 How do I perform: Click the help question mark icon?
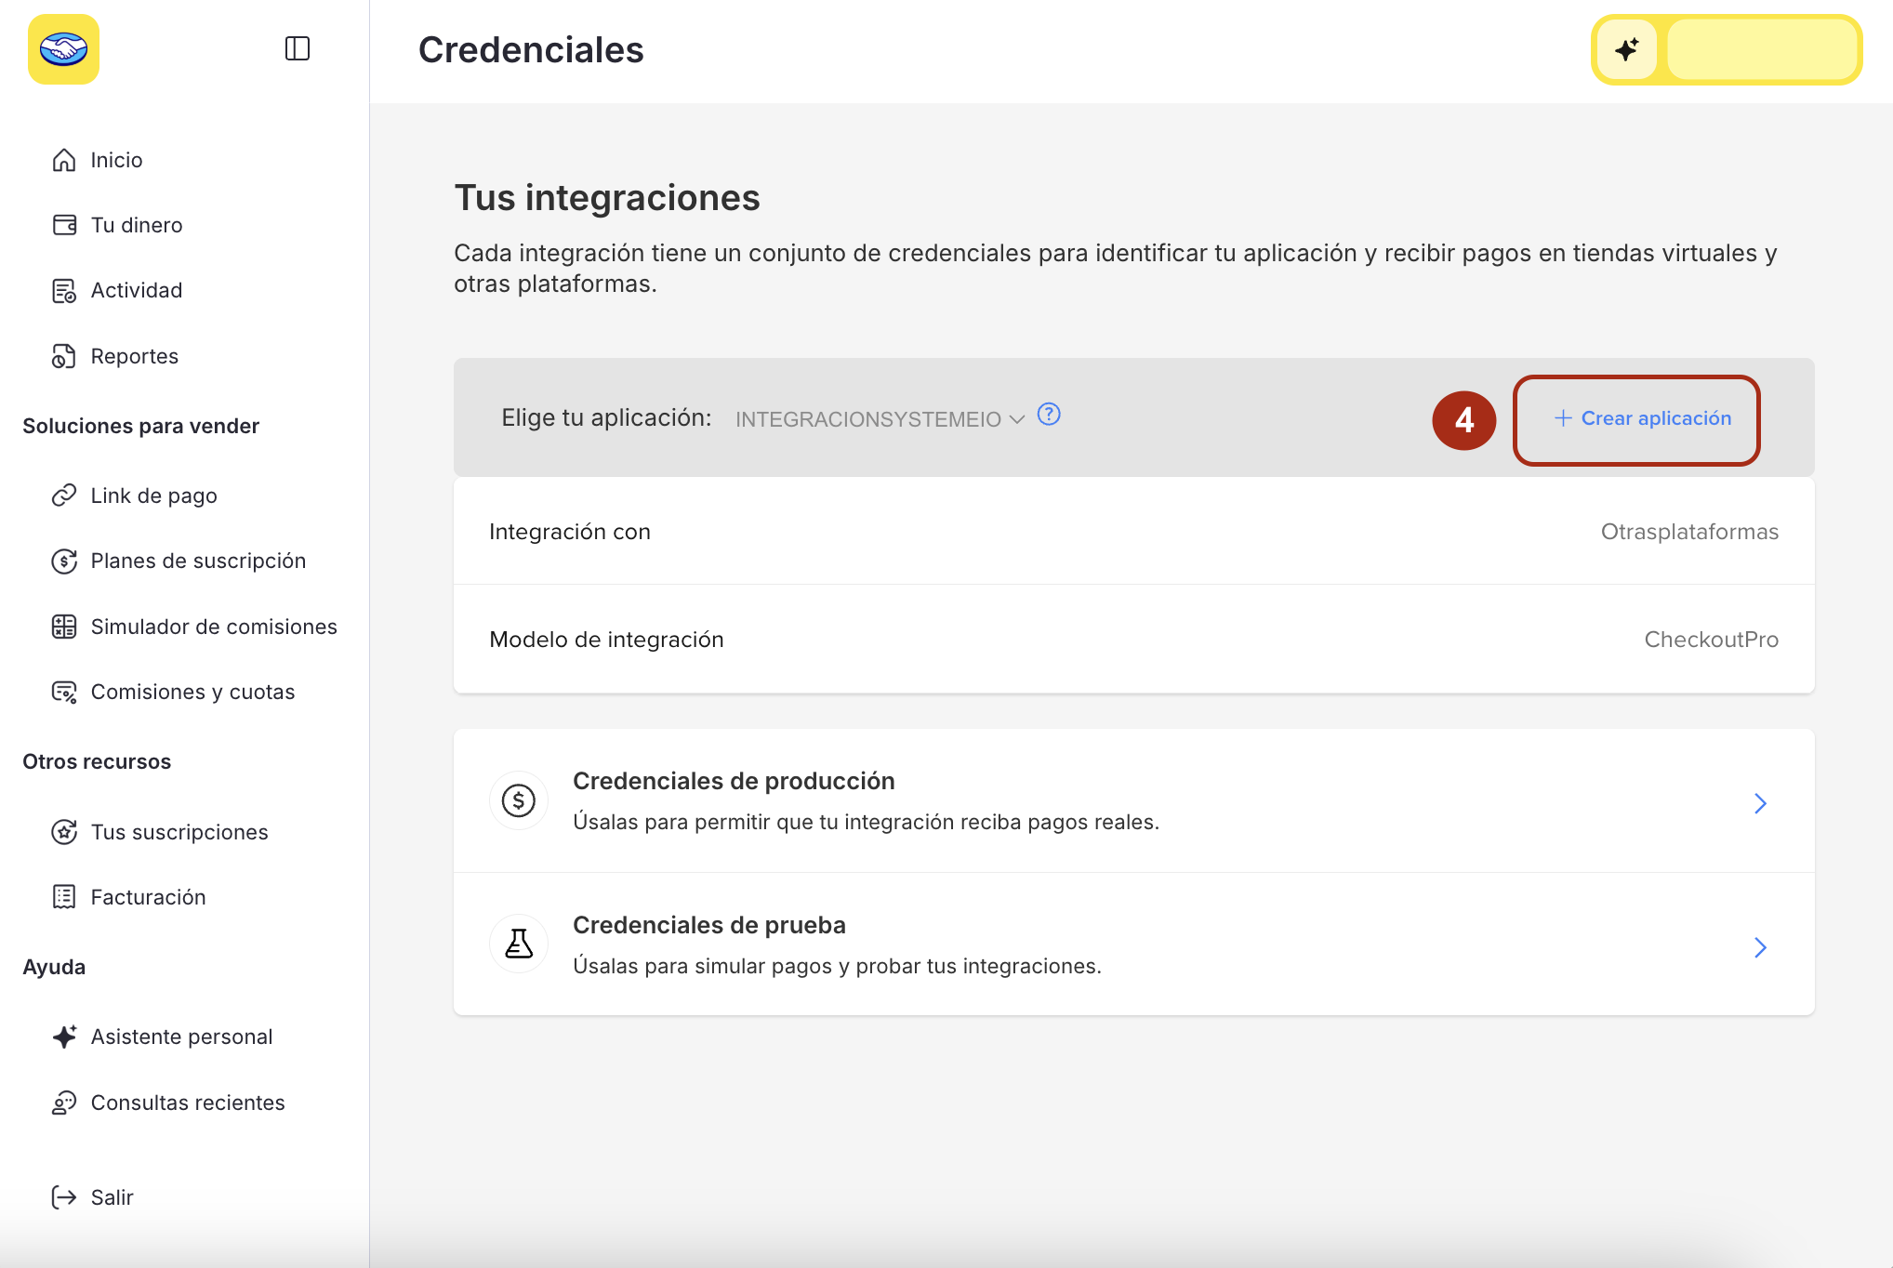(1049, 415)
